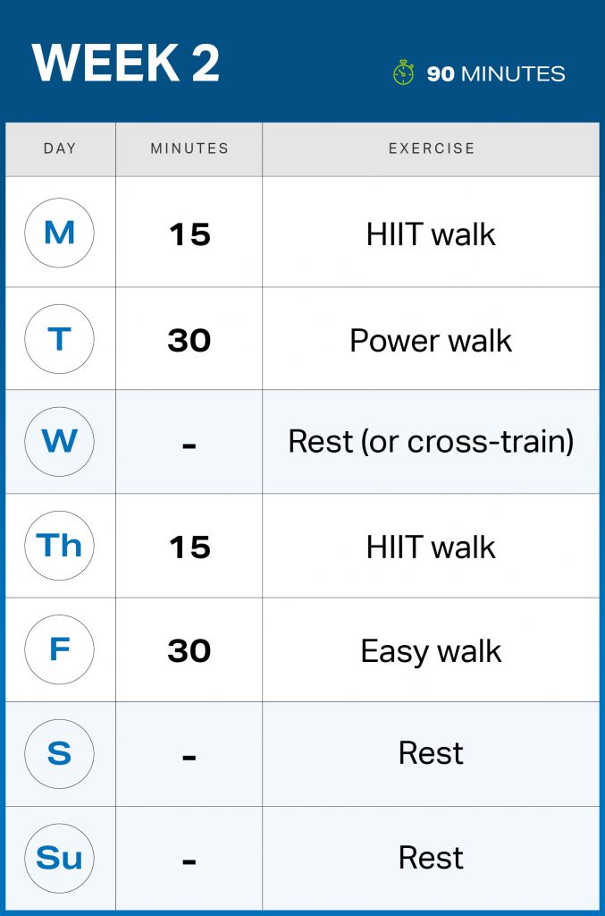Click Monday's HIIT walk exercise
The height and width of the screenshot is (916, 605).
[x=431, y=234]
